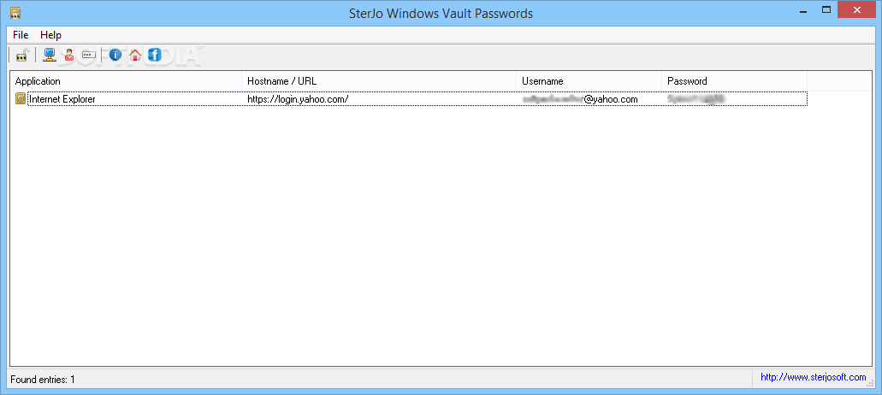Minimize the SterJo Windows Vault Passwords window

pos(803,9)
